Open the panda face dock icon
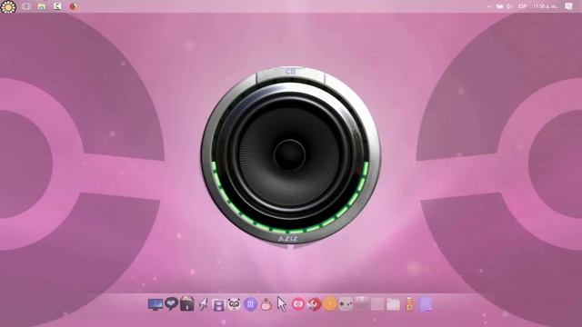 [235, 304]
